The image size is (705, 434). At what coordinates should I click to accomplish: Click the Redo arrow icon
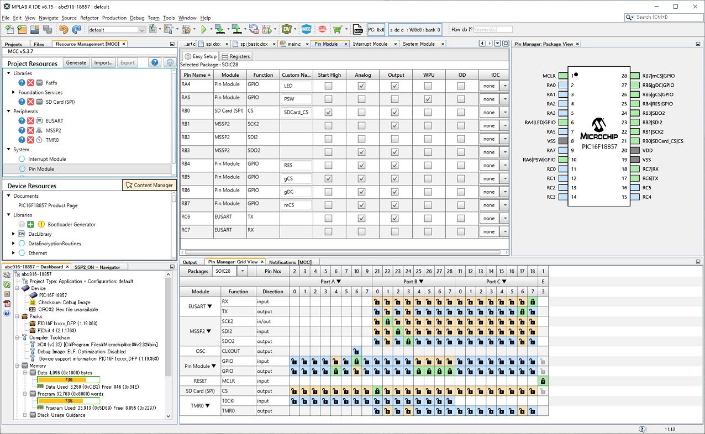pyautogui.click(x=76, y=29)
